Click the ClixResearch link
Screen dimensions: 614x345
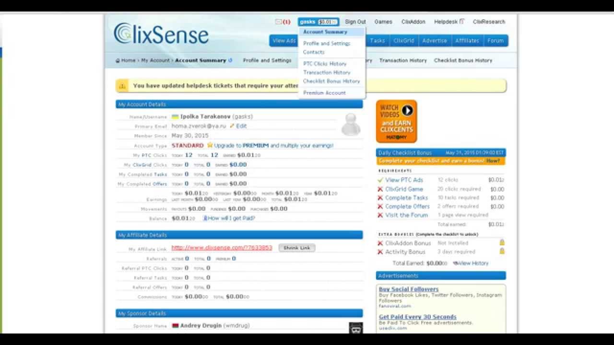[489, 22]
